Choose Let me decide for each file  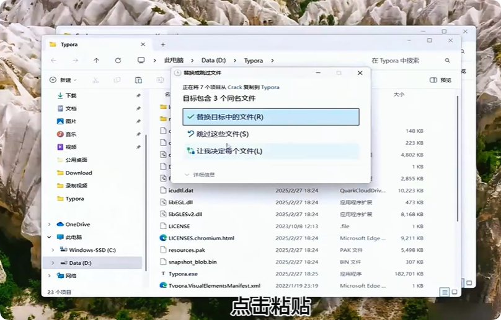271,151
